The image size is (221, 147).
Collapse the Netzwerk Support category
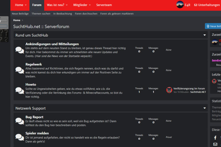[205, 108]
